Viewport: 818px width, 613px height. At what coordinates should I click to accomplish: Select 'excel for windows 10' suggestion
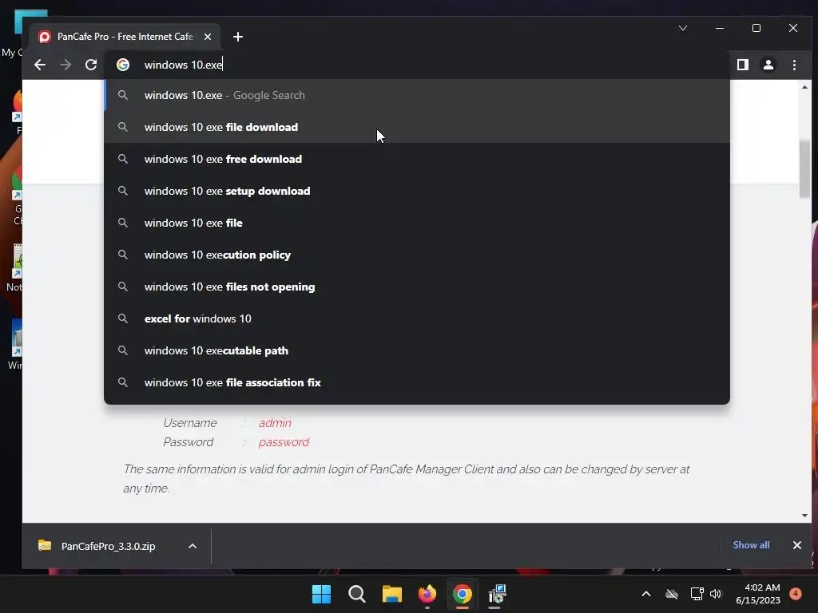tap(417, 318)
